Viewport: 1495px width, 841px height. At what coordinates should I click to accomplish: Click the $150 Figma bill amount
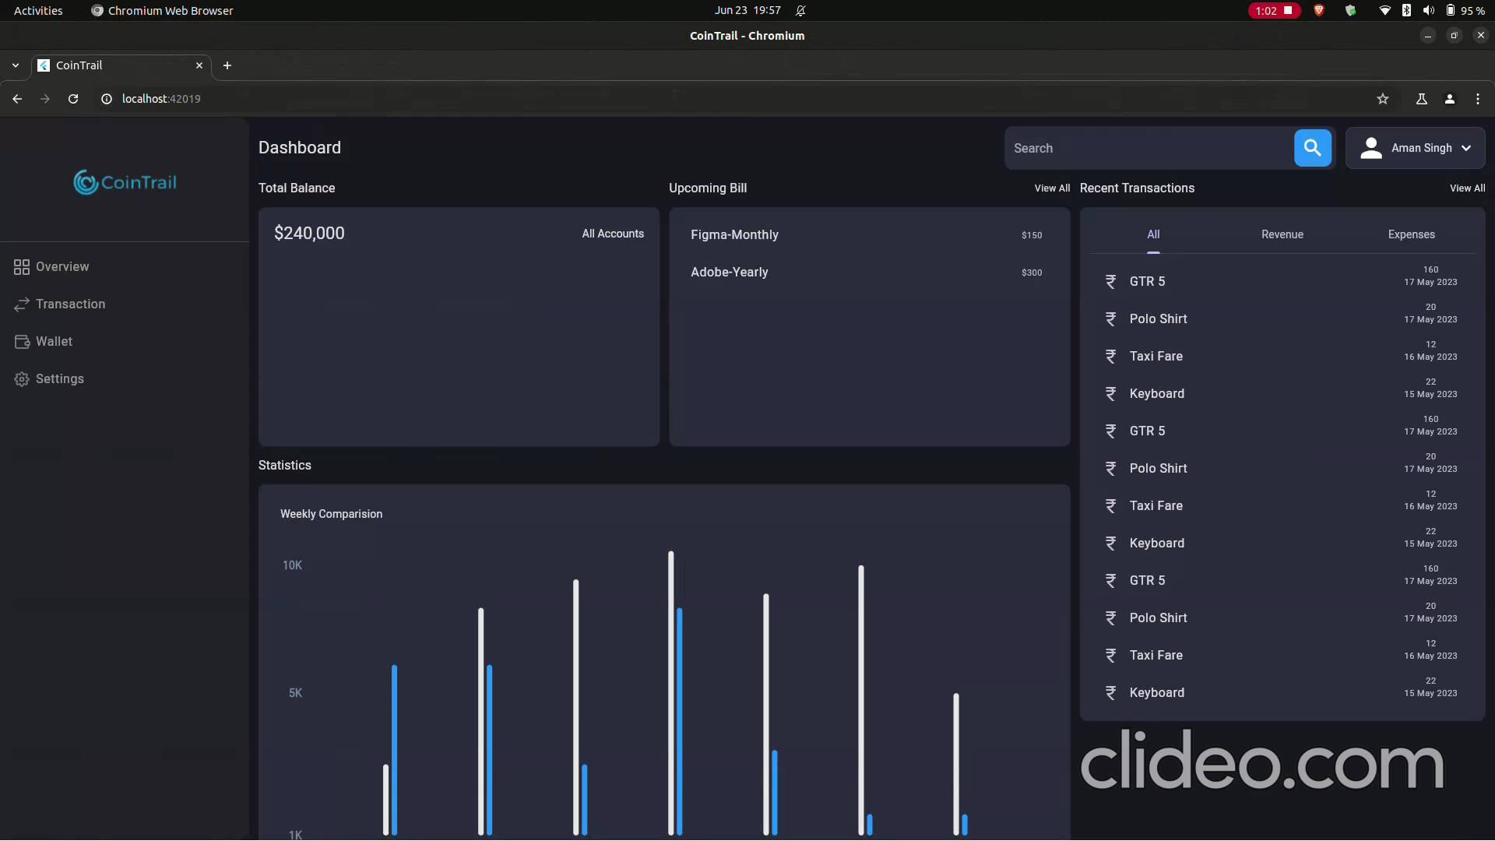[x=1032, y=235]
